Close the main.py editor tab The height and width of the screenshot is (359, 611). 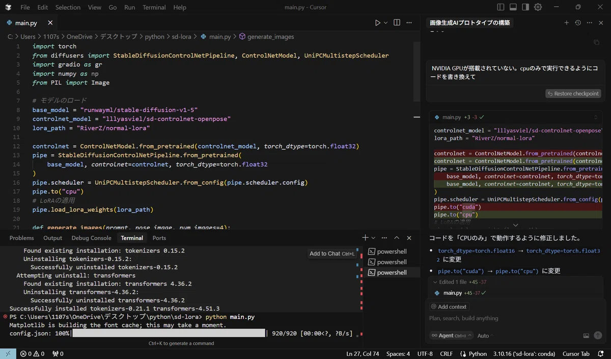50,23
